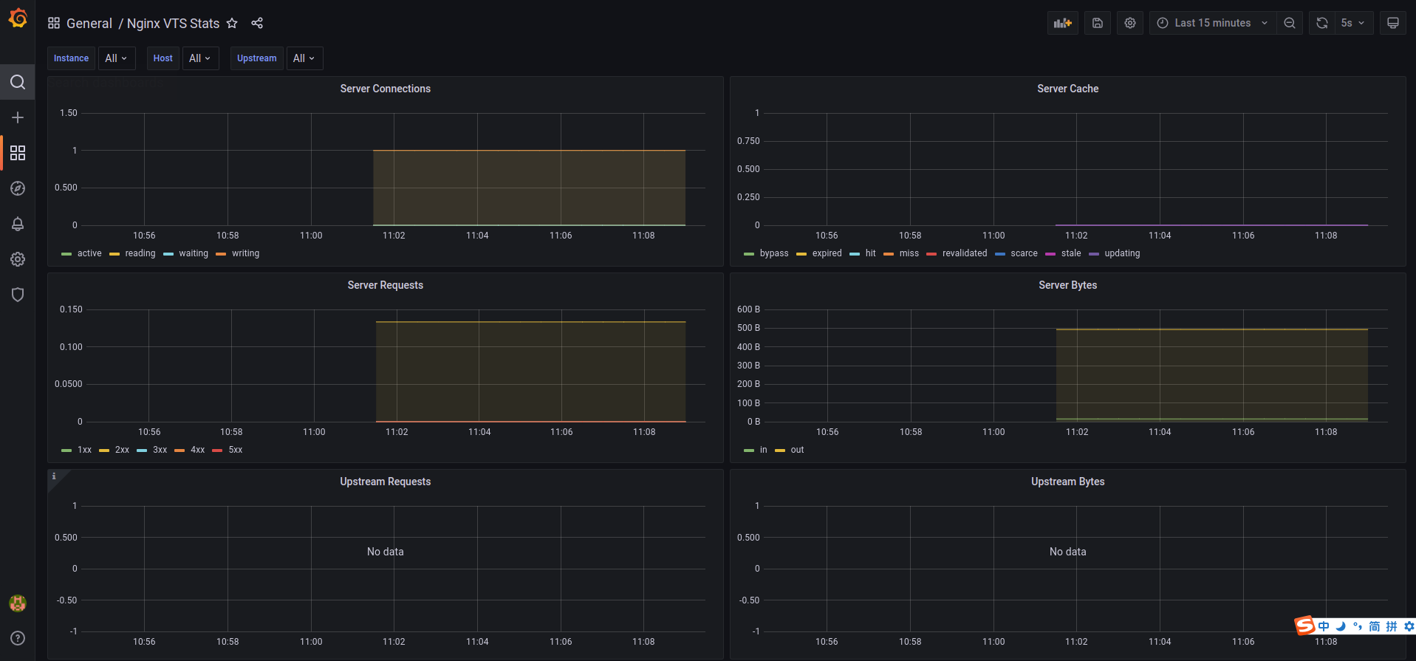Open the sidebar search icon
Image resolution: width=1416 pixels, height=661 pixels.
coord(18,82)
